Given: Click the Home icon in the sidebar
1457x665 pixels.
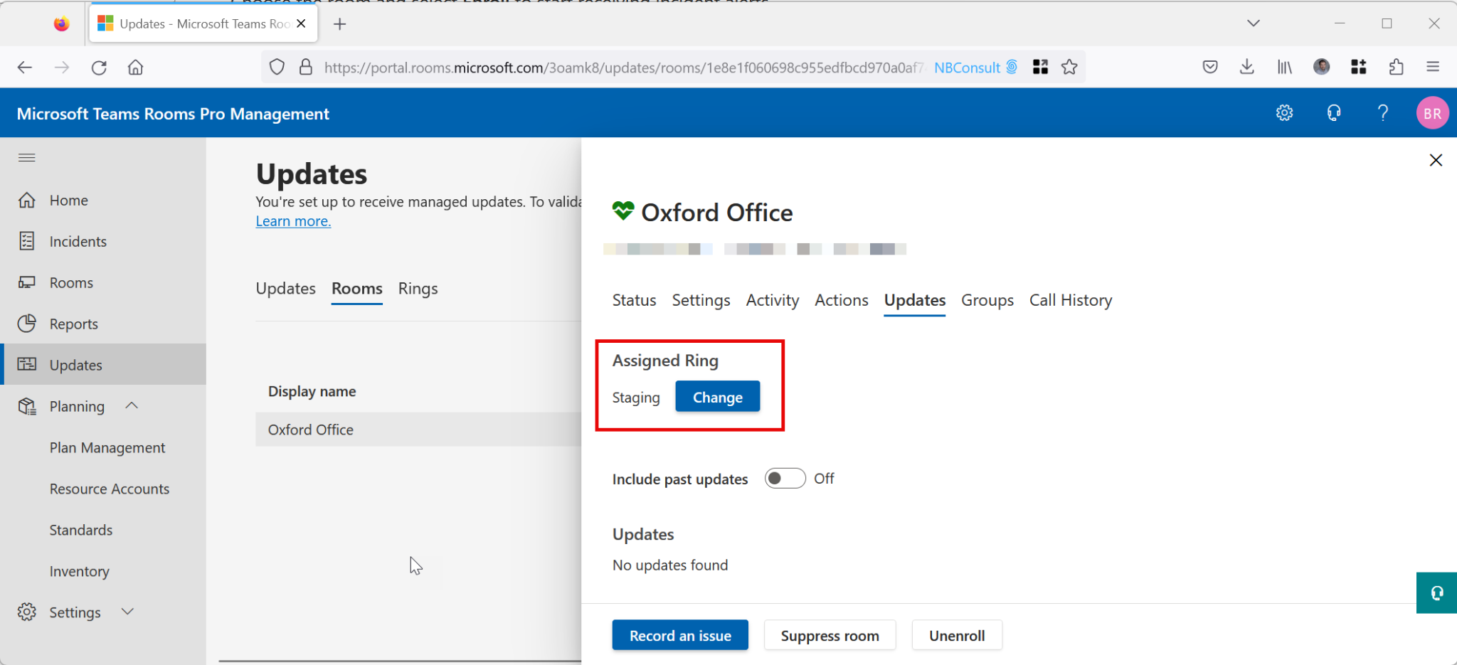Looking at the screenshot, I should [27, 200].
